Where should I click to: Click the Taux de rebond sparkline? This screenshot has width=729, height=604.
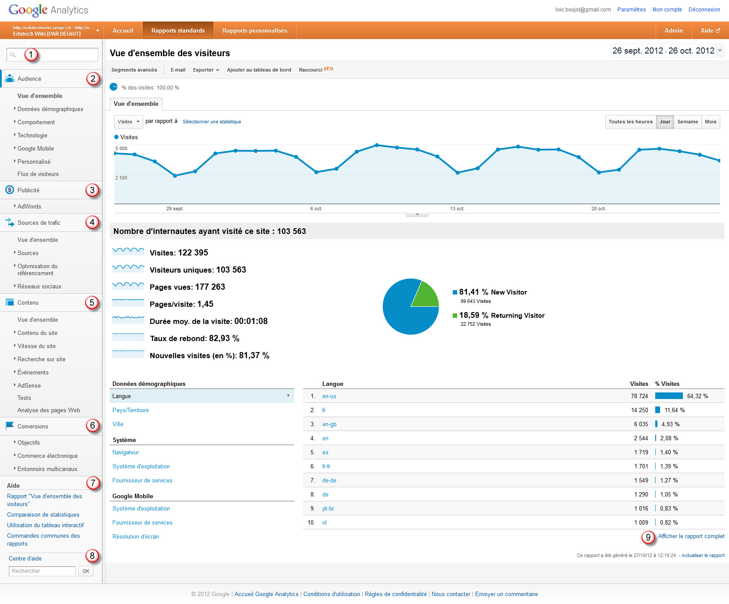coord(128,338)
